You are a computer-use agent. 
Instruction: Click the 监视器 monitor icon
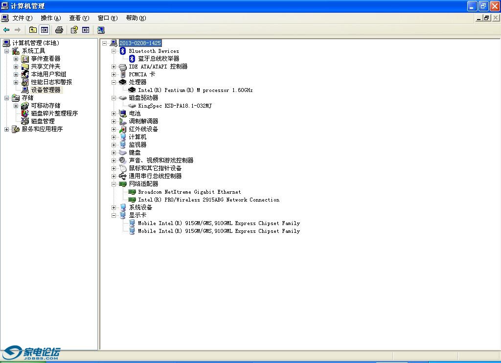point(123,145)
